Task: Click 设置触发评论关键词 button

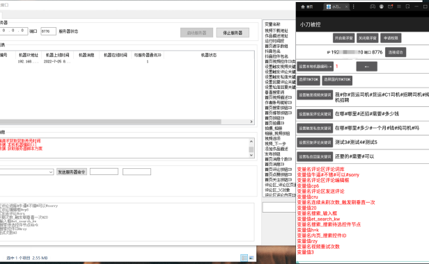Action: (x=315, y=114)
